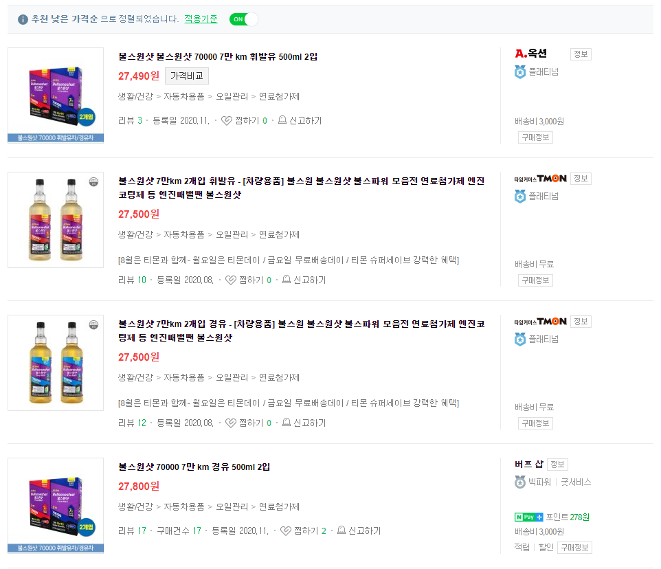
Task: Open the 정보 button next to the 옥션 logo
Action: click(x=581, y=54)
